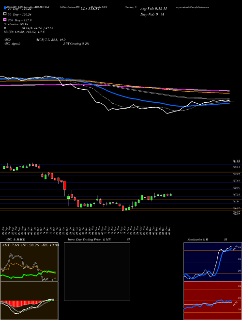Screen dimensions: 242x320
Task: Select the '50 Day - 120.24' legend text
Action: point(19,15)
